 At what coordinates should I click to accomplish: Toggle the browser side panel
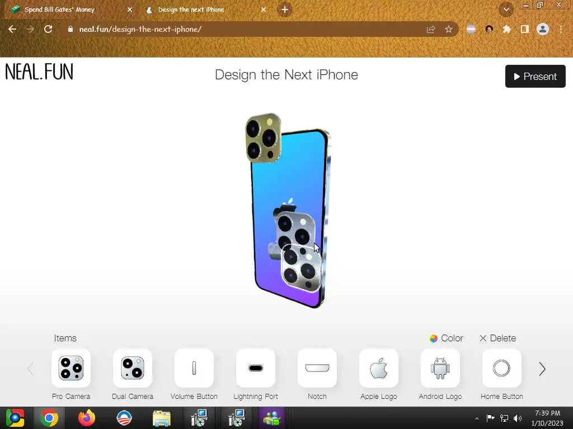point(525,29)
